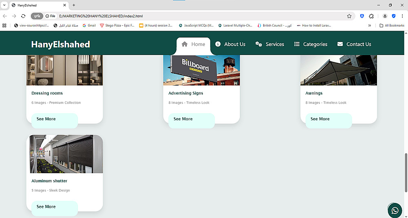
Task: Click the About Us info icon
Action: point(218,44)
